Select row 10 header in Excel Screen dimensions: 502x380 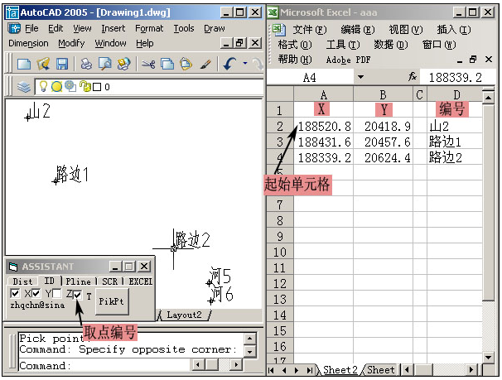pyautogui.click(x=280, y=253)
